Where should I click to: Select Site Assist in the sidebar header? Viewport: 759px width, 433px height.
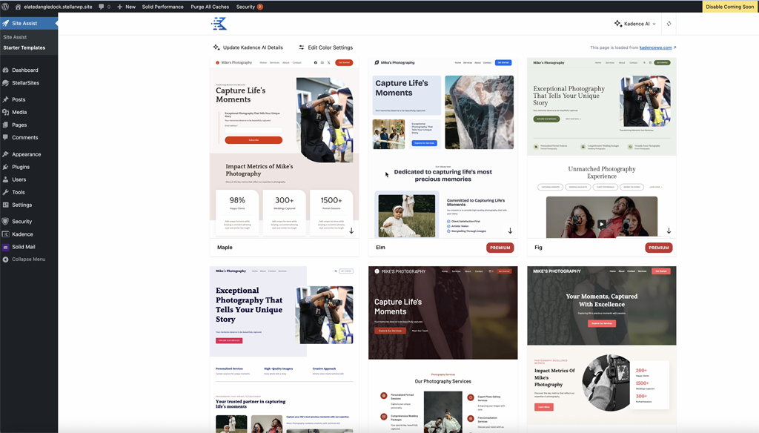pyautogui.click(x=29, y=23)
